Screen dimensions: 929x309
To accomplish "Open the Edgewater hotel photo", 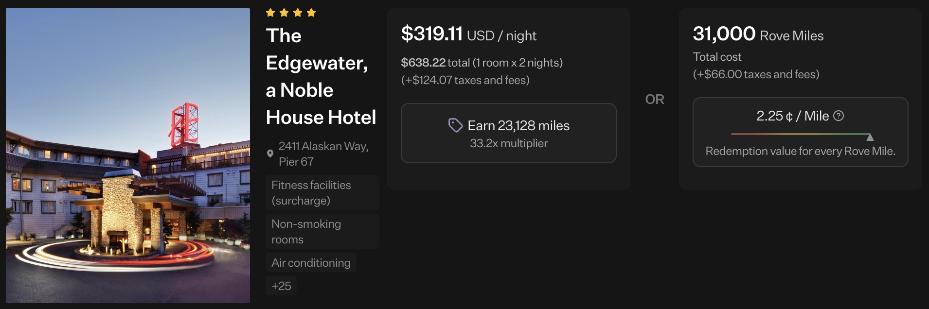I will pos(128,155).
